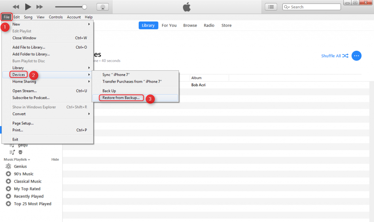The image size is (374, 222).
Task: Click the Genius playlist atom icon
Action: 8,166
